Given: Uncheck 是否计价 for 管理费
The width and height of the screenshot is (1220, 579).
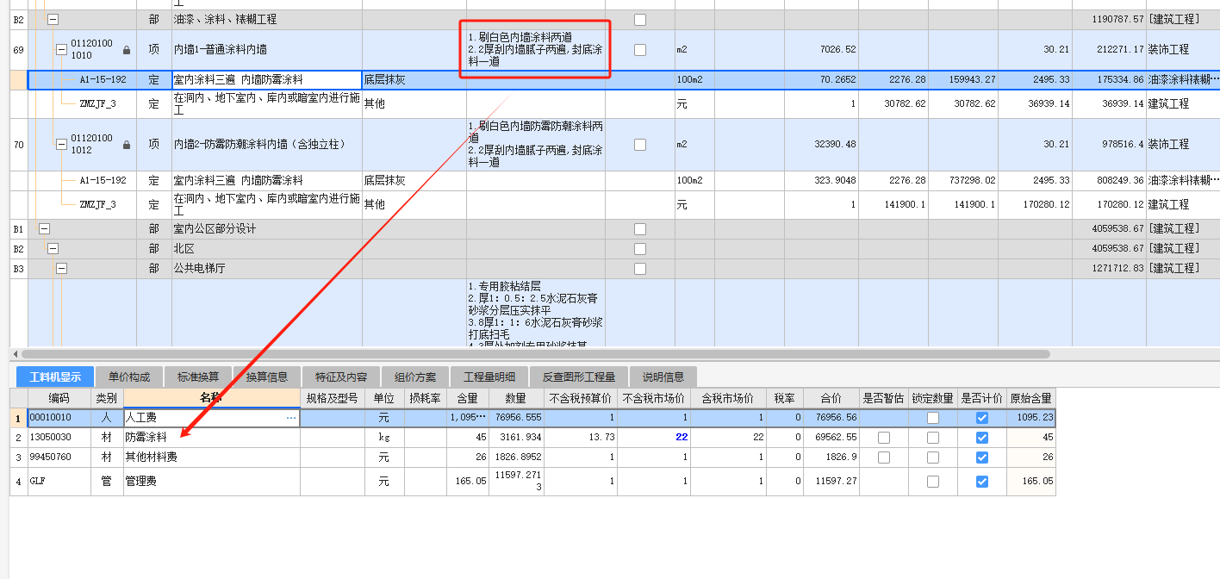Looking at the screenshot, I should 981,482.
